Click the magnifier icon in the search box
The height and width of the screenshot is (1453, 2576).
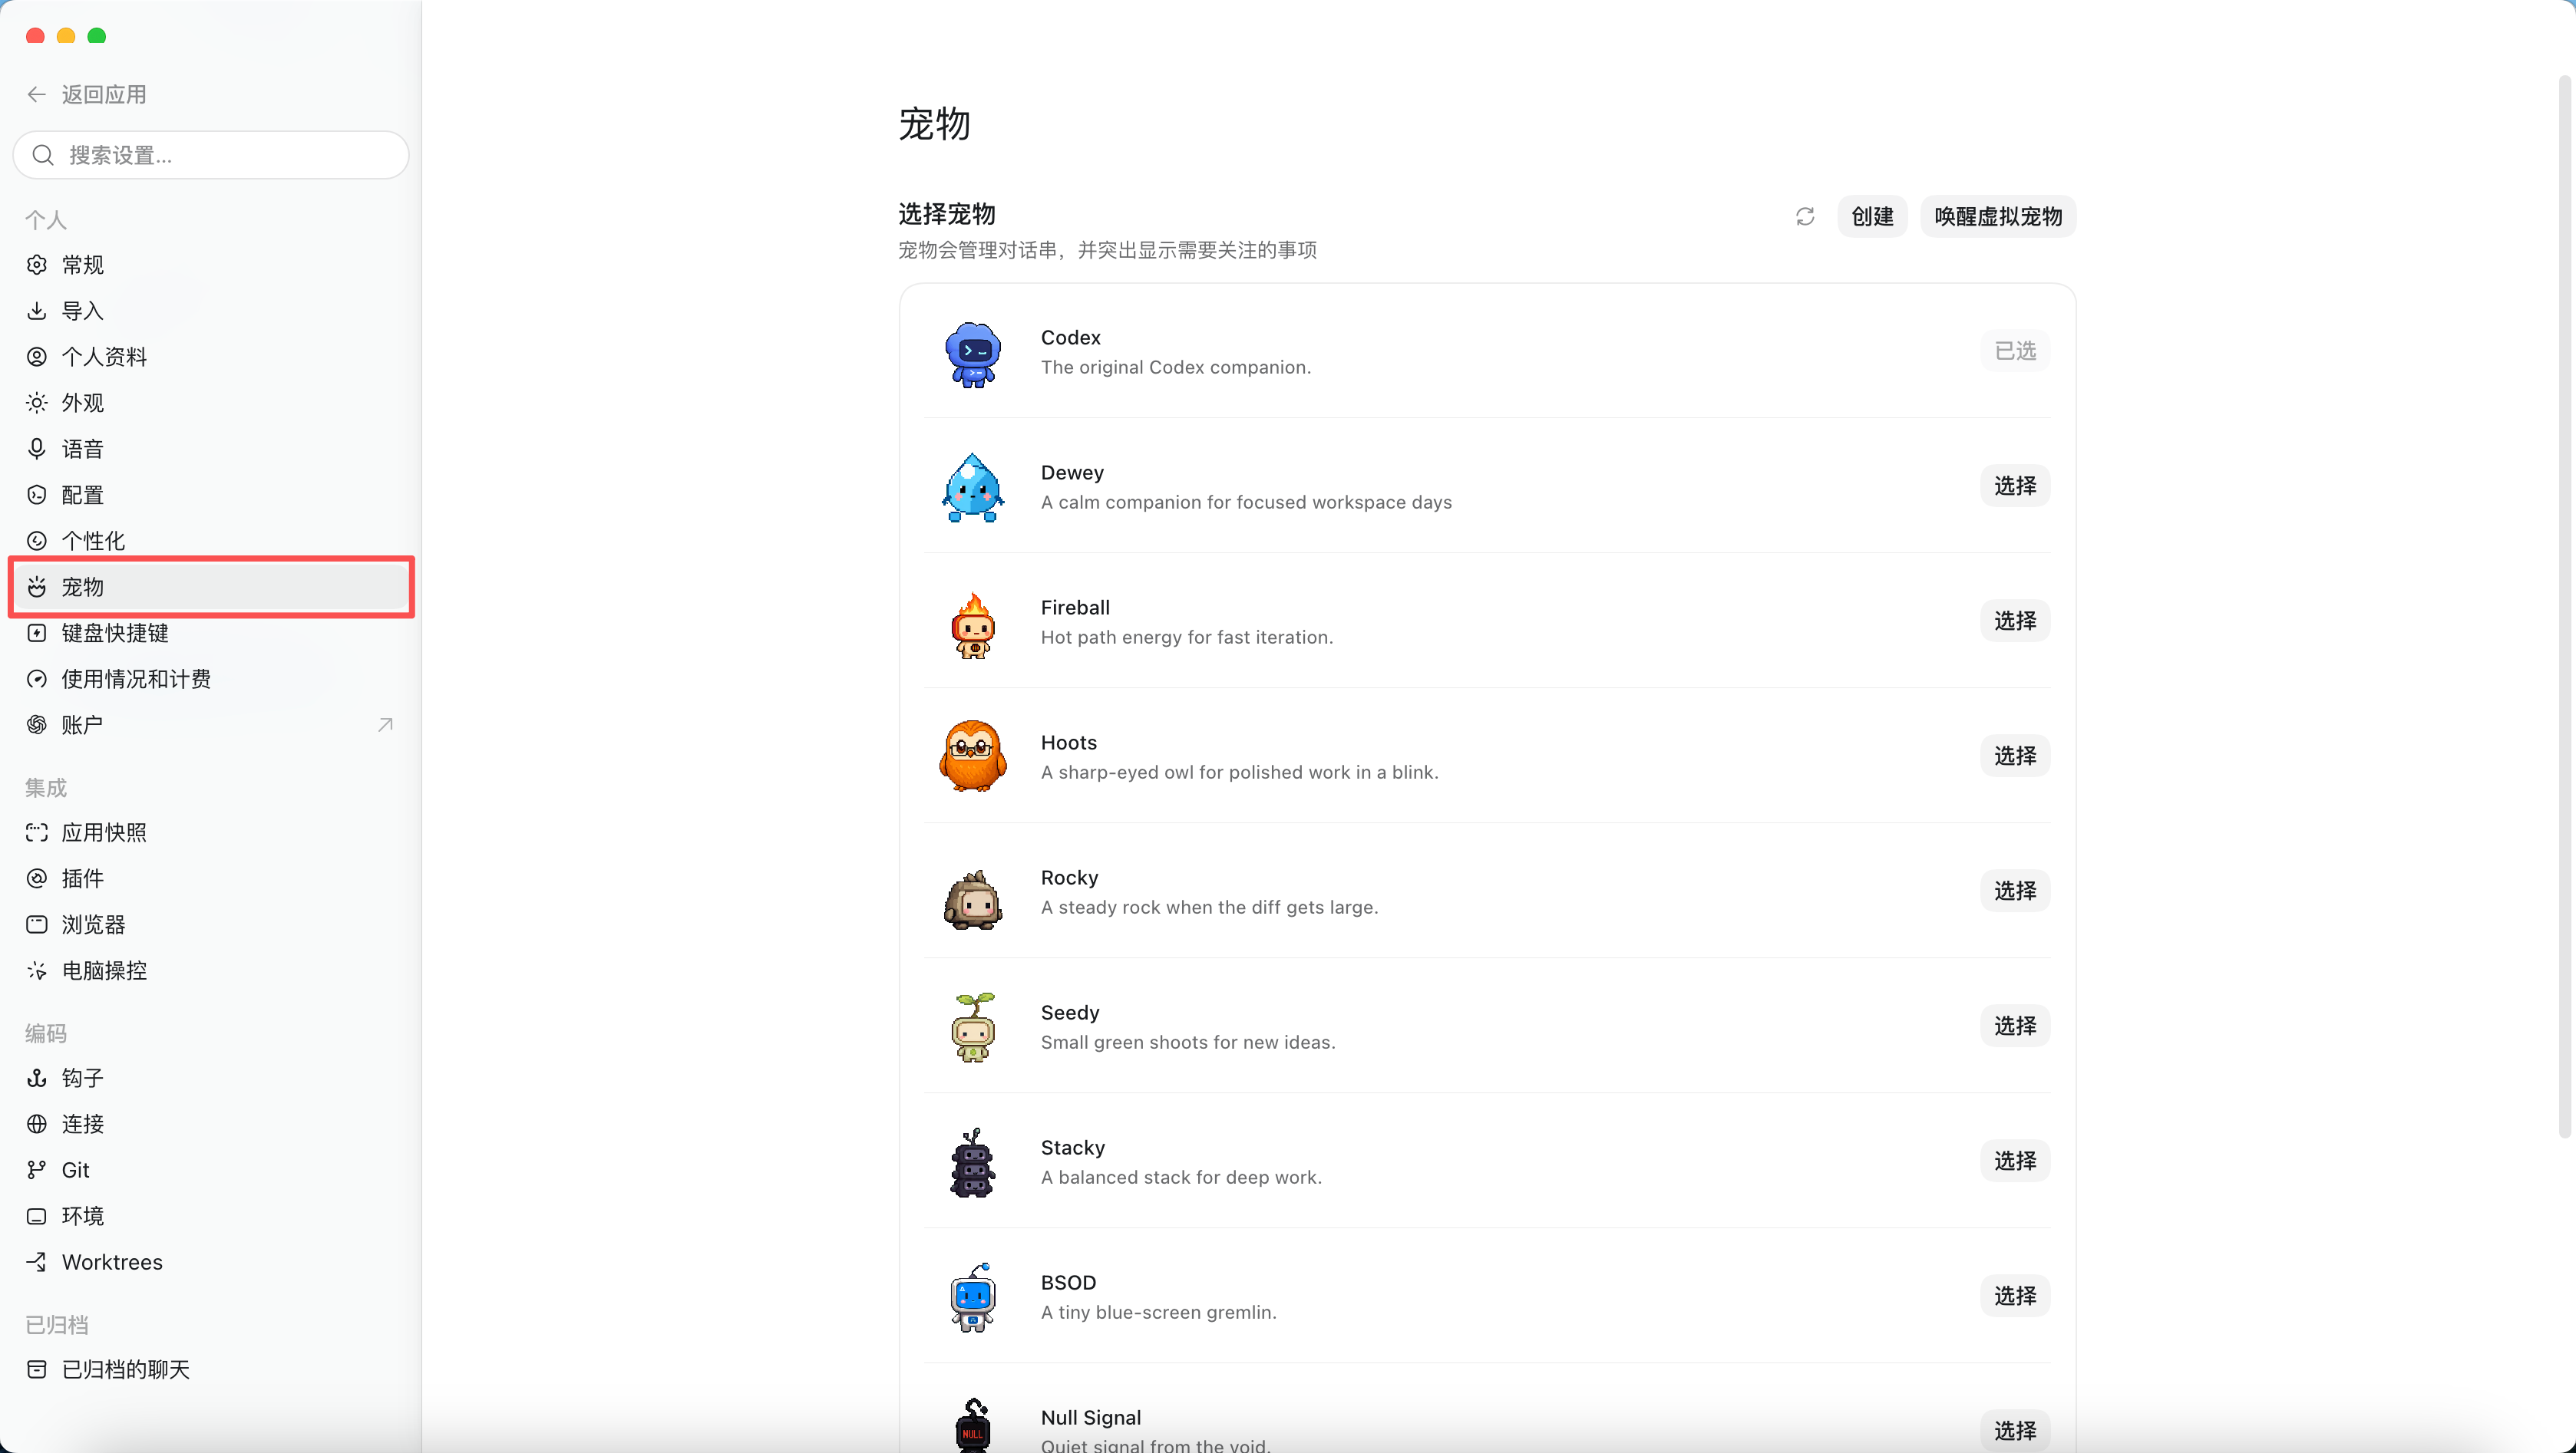coord(43,155)
